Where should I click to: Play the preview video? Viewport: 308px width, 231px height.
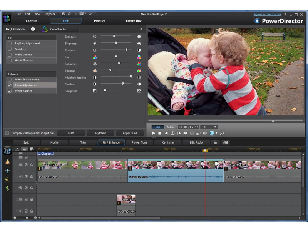(x=153, y=133)
